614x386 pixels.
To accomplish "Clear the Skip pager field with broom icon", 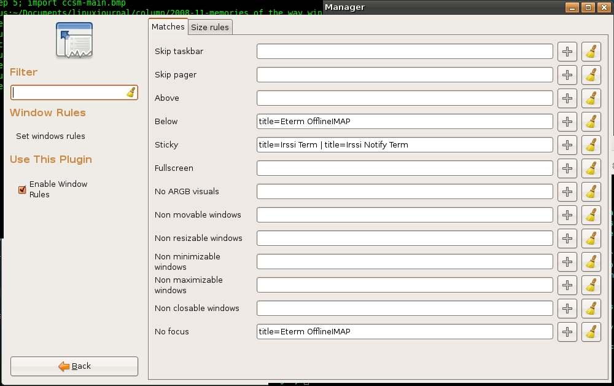I will tap(591, 75).
